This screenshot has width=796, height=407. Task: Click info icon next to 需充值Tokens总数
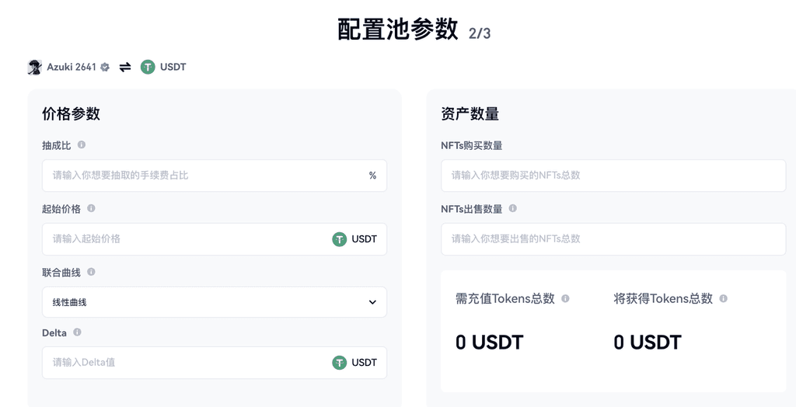coord(565,298)
